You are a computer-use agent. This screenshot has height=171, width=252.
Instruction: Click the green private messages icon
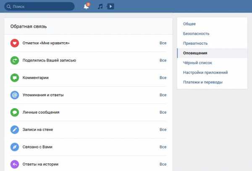tap(15, 112)
